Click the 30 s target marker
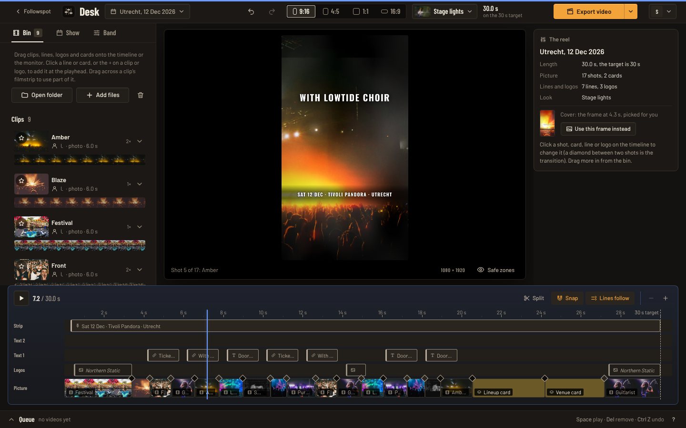 (646, 312)
